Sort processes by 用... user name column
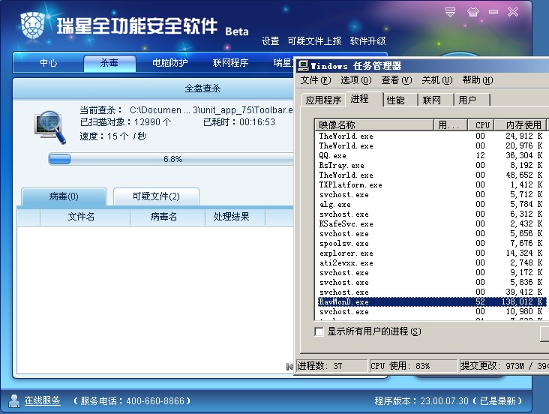Screen dimensions: 549x414 pyautogui.click(x=451, y=125)
